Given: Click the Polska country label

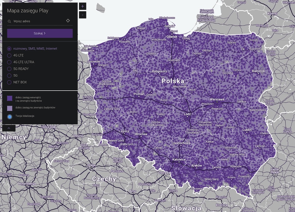Looking at the screenshot, I should [173, 81].
